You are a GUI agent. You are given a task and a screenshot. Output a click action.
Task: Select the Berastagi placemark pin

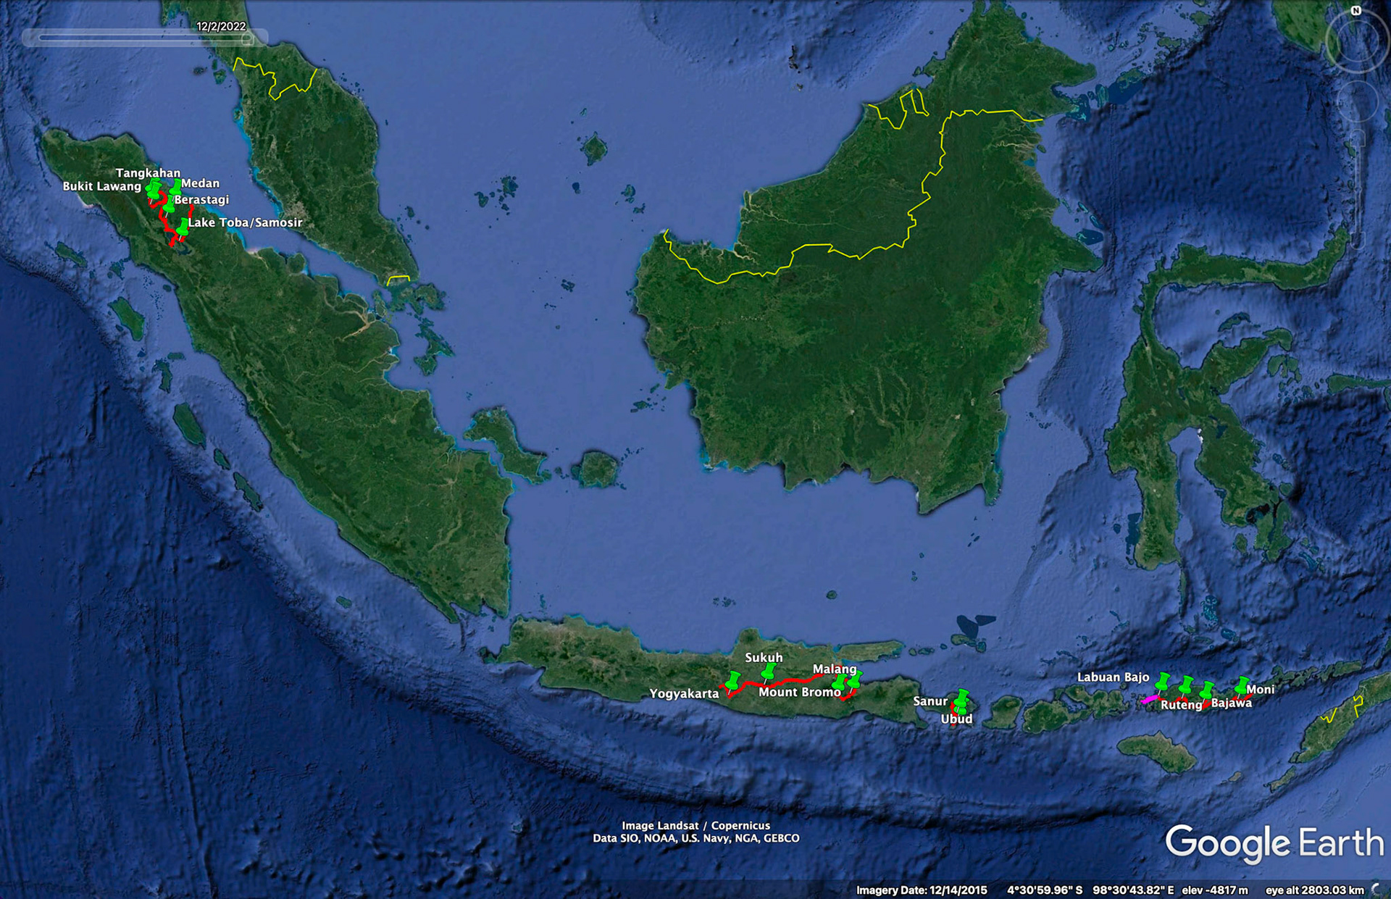coord(170,206)
